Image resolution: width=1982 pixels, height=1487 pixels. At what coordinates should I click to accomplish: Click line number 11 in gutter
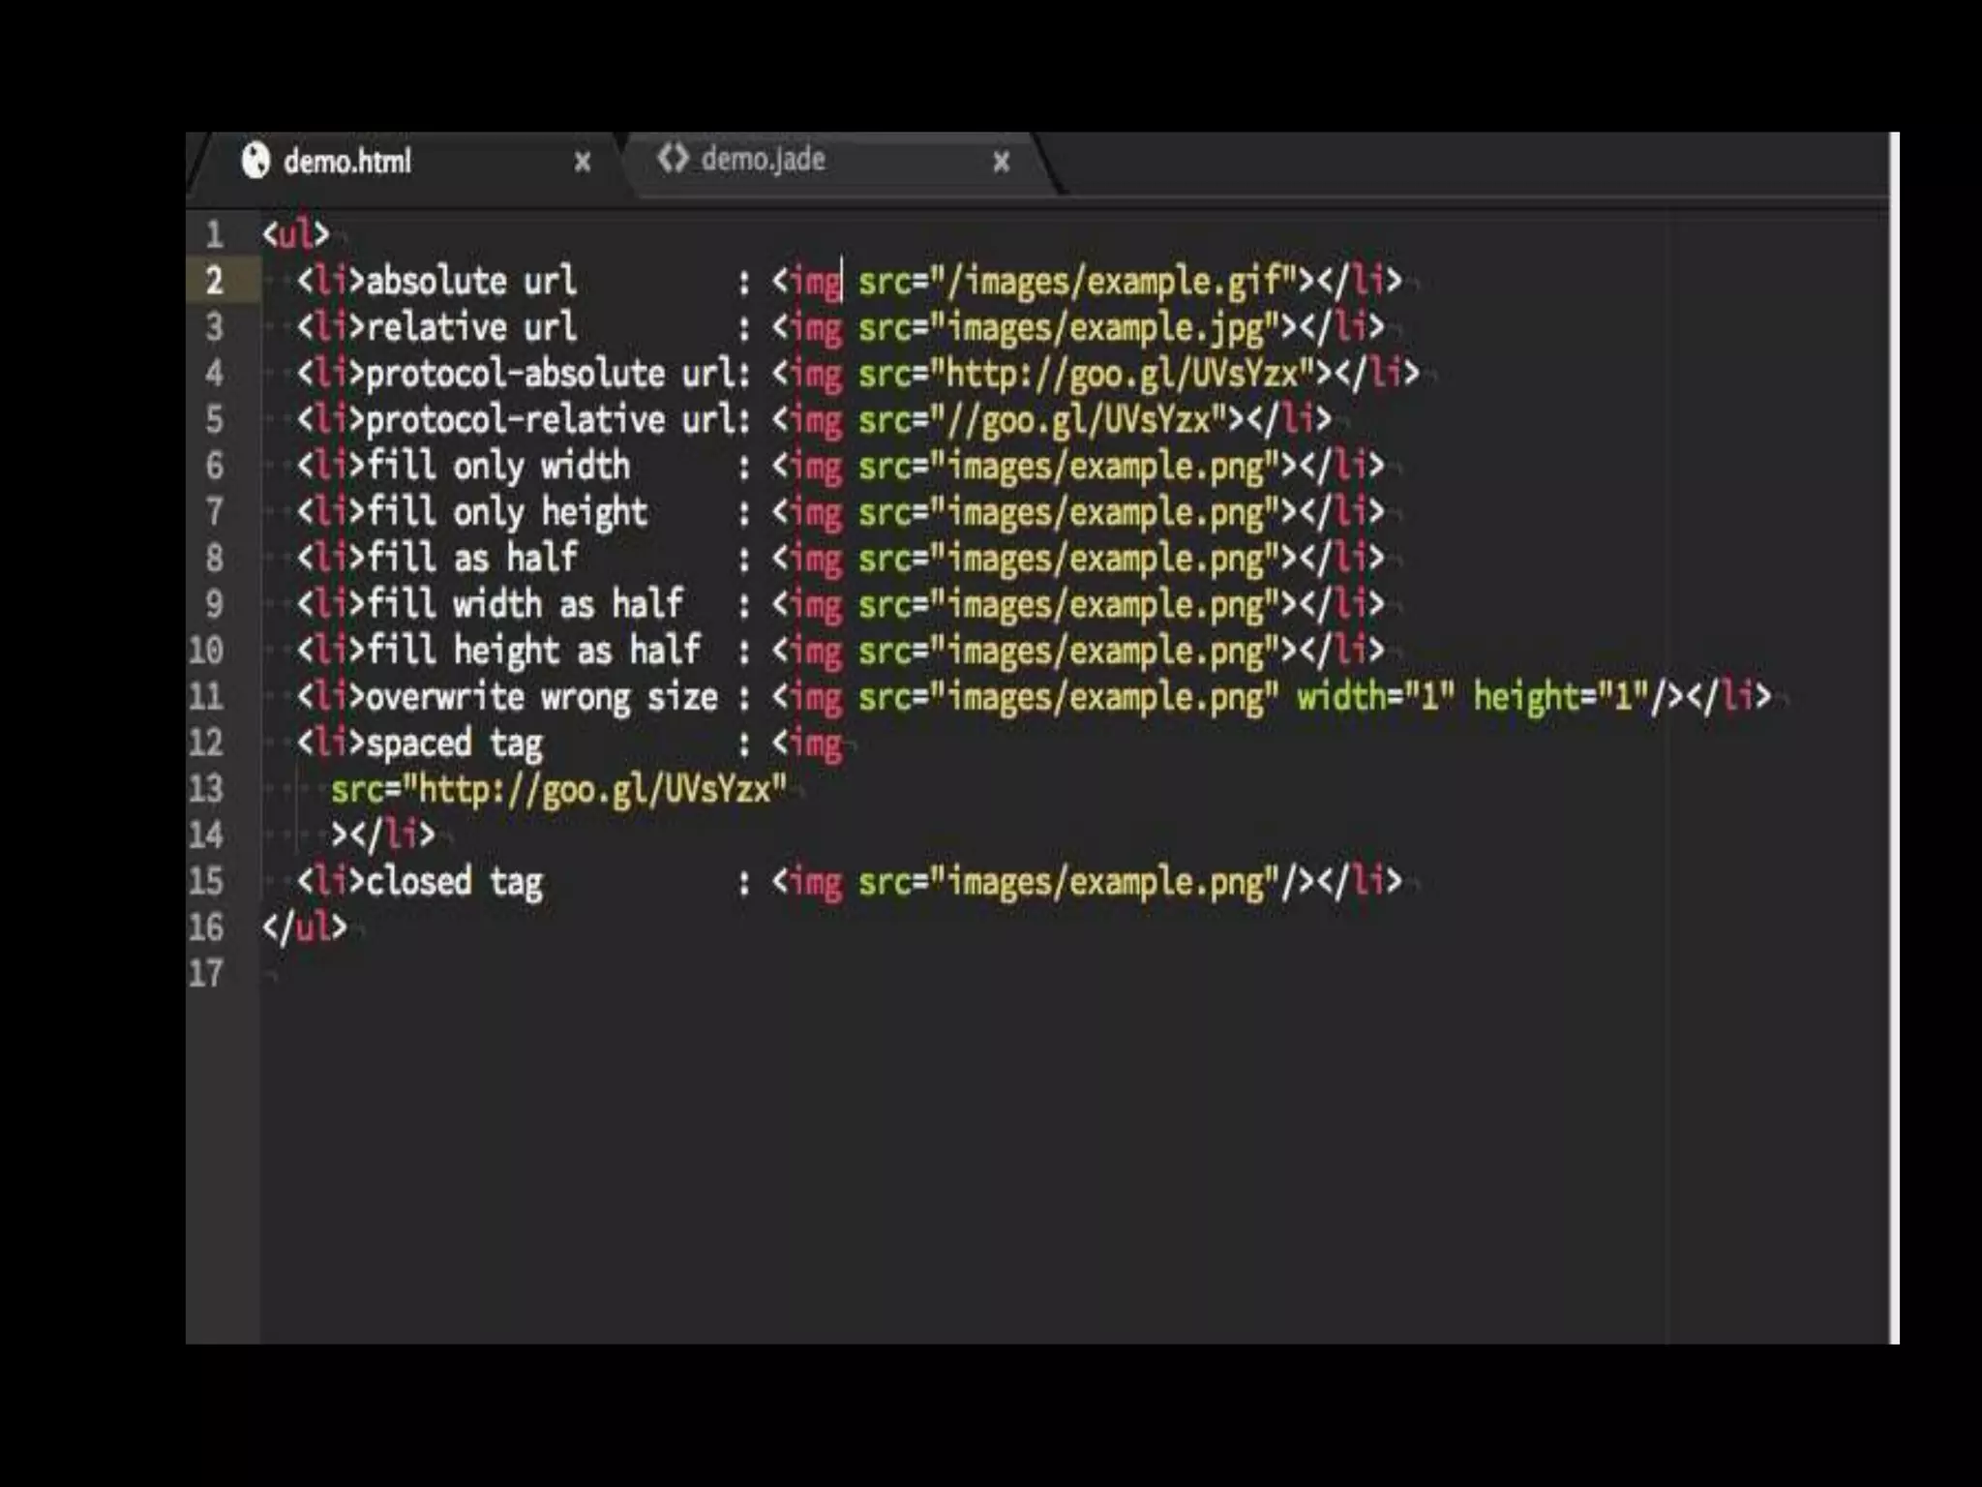[206, 696]
